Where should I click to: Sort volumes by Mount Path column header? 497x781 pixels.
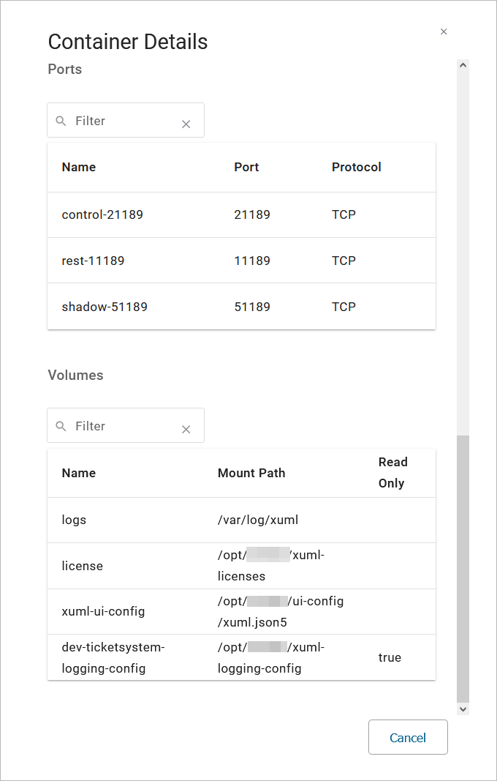pyautogui.click(x=251, y=473)
